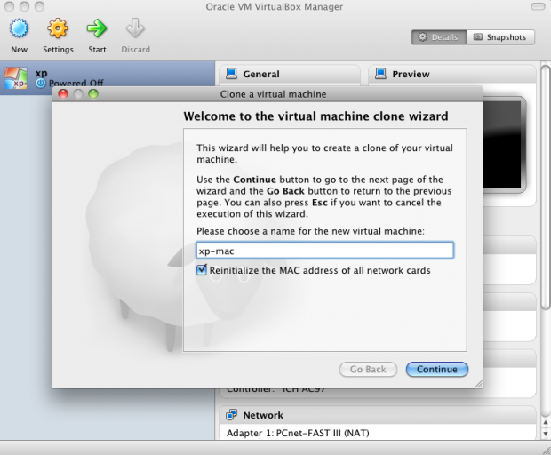Click the toolbar toggle pill at top right
This screenshot has height=455, width=551.
[x=538, y=6]
